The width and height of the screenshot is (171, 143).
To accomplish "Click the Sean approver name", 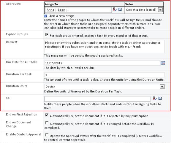I will point(61,10).
